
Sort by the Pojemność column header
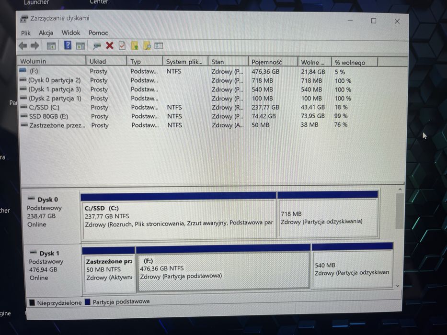tap(273, 62)
